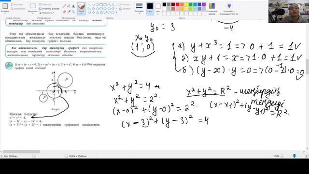The width and height of the screenshot is (309, 174).
Task: Select the Pencil tool
Action: click(x=64, y=6)
